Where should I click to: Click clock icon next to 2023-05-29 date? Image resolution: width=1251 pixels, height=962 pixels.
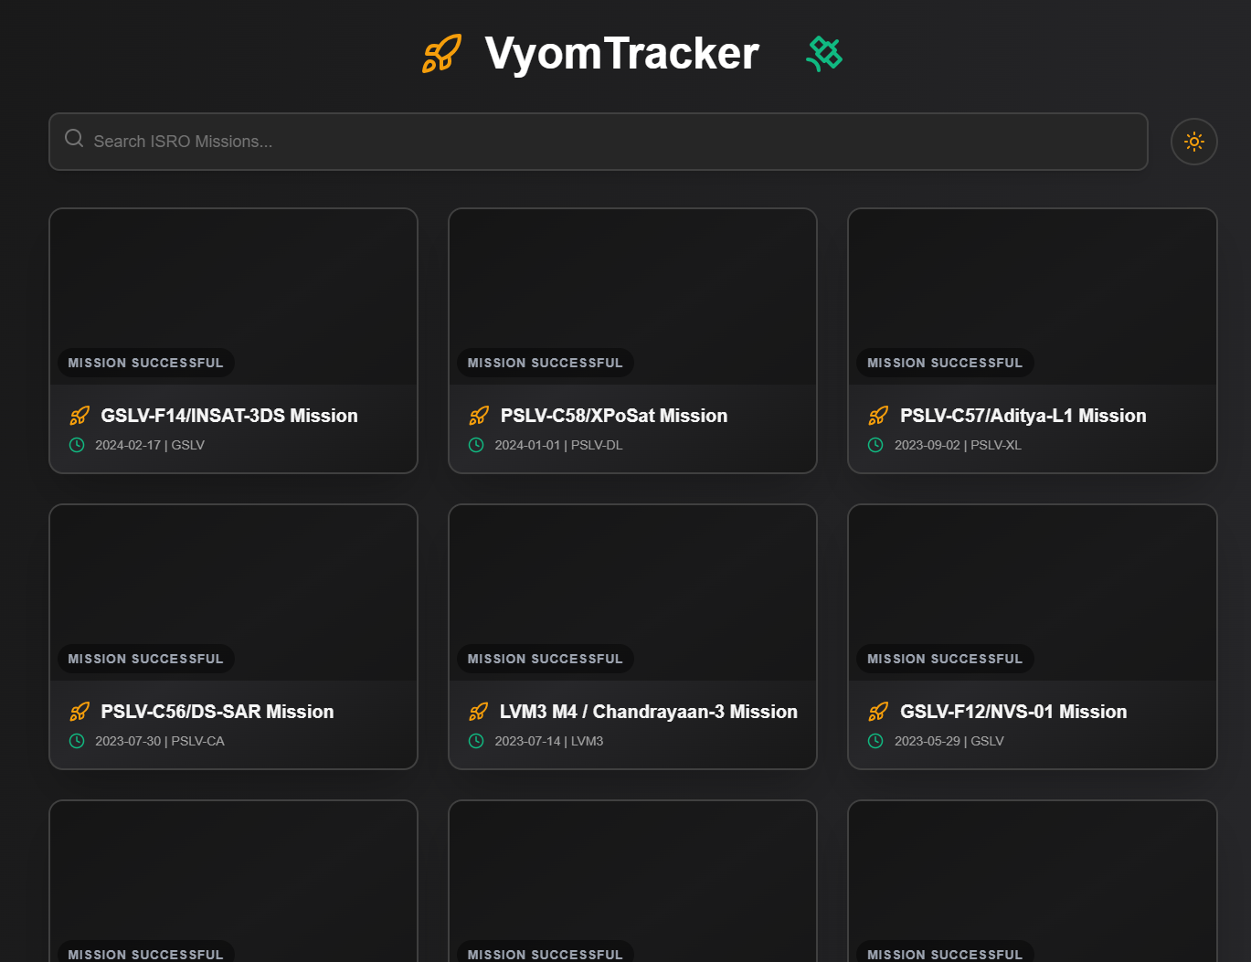pos(875,741)
